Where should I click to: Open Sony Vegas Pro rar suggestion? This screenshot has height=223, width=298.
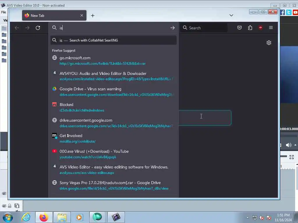[113, 186]
